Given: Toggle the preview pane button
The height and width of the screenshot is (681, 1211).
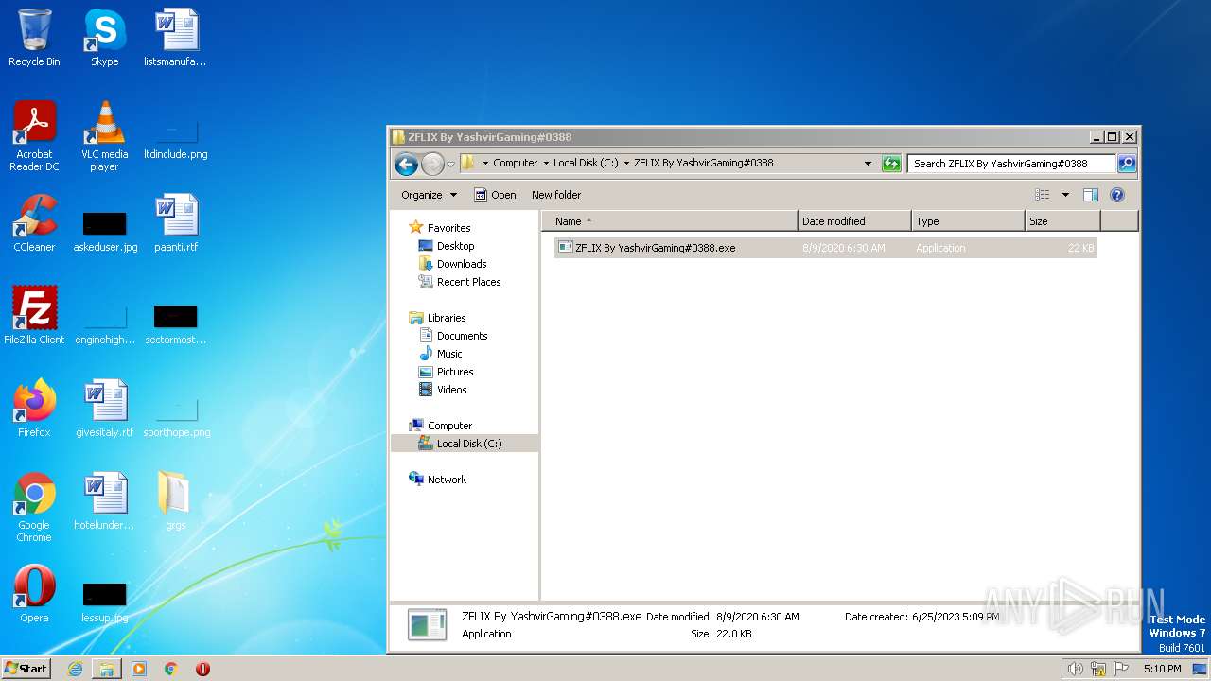Looking at the screenshot, I should coord(1090,195).
